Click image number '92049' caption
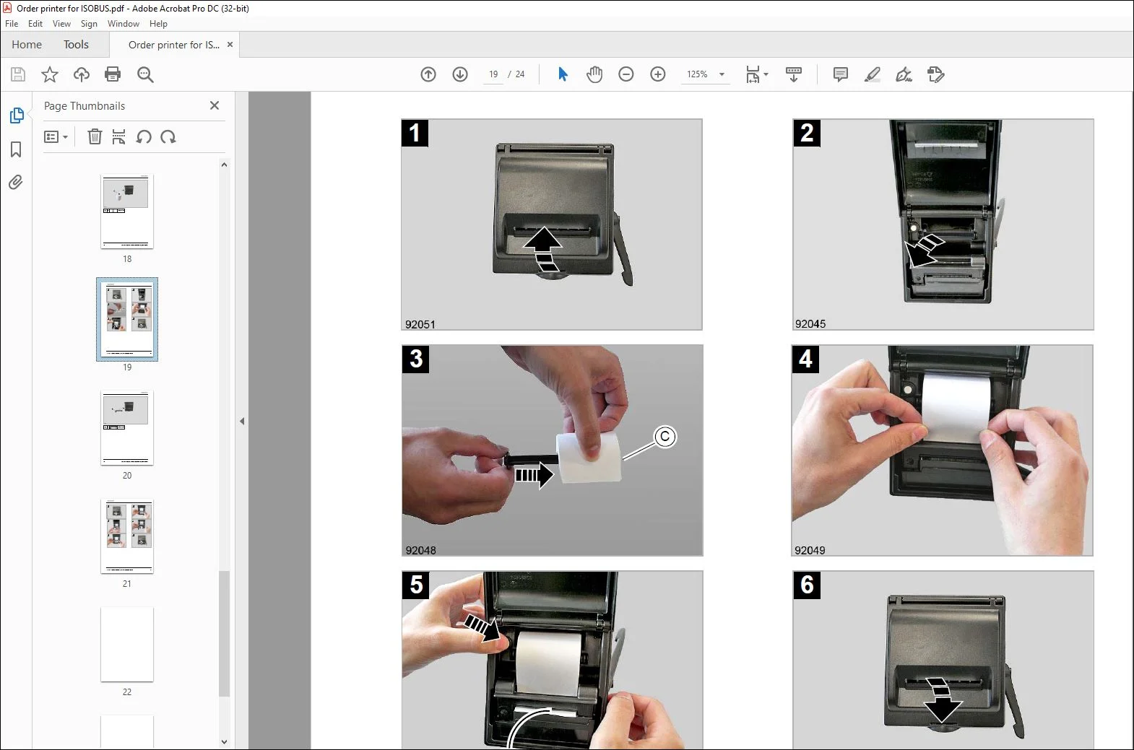Viewport: 1134px width, 750px height. tap(810, 550)
